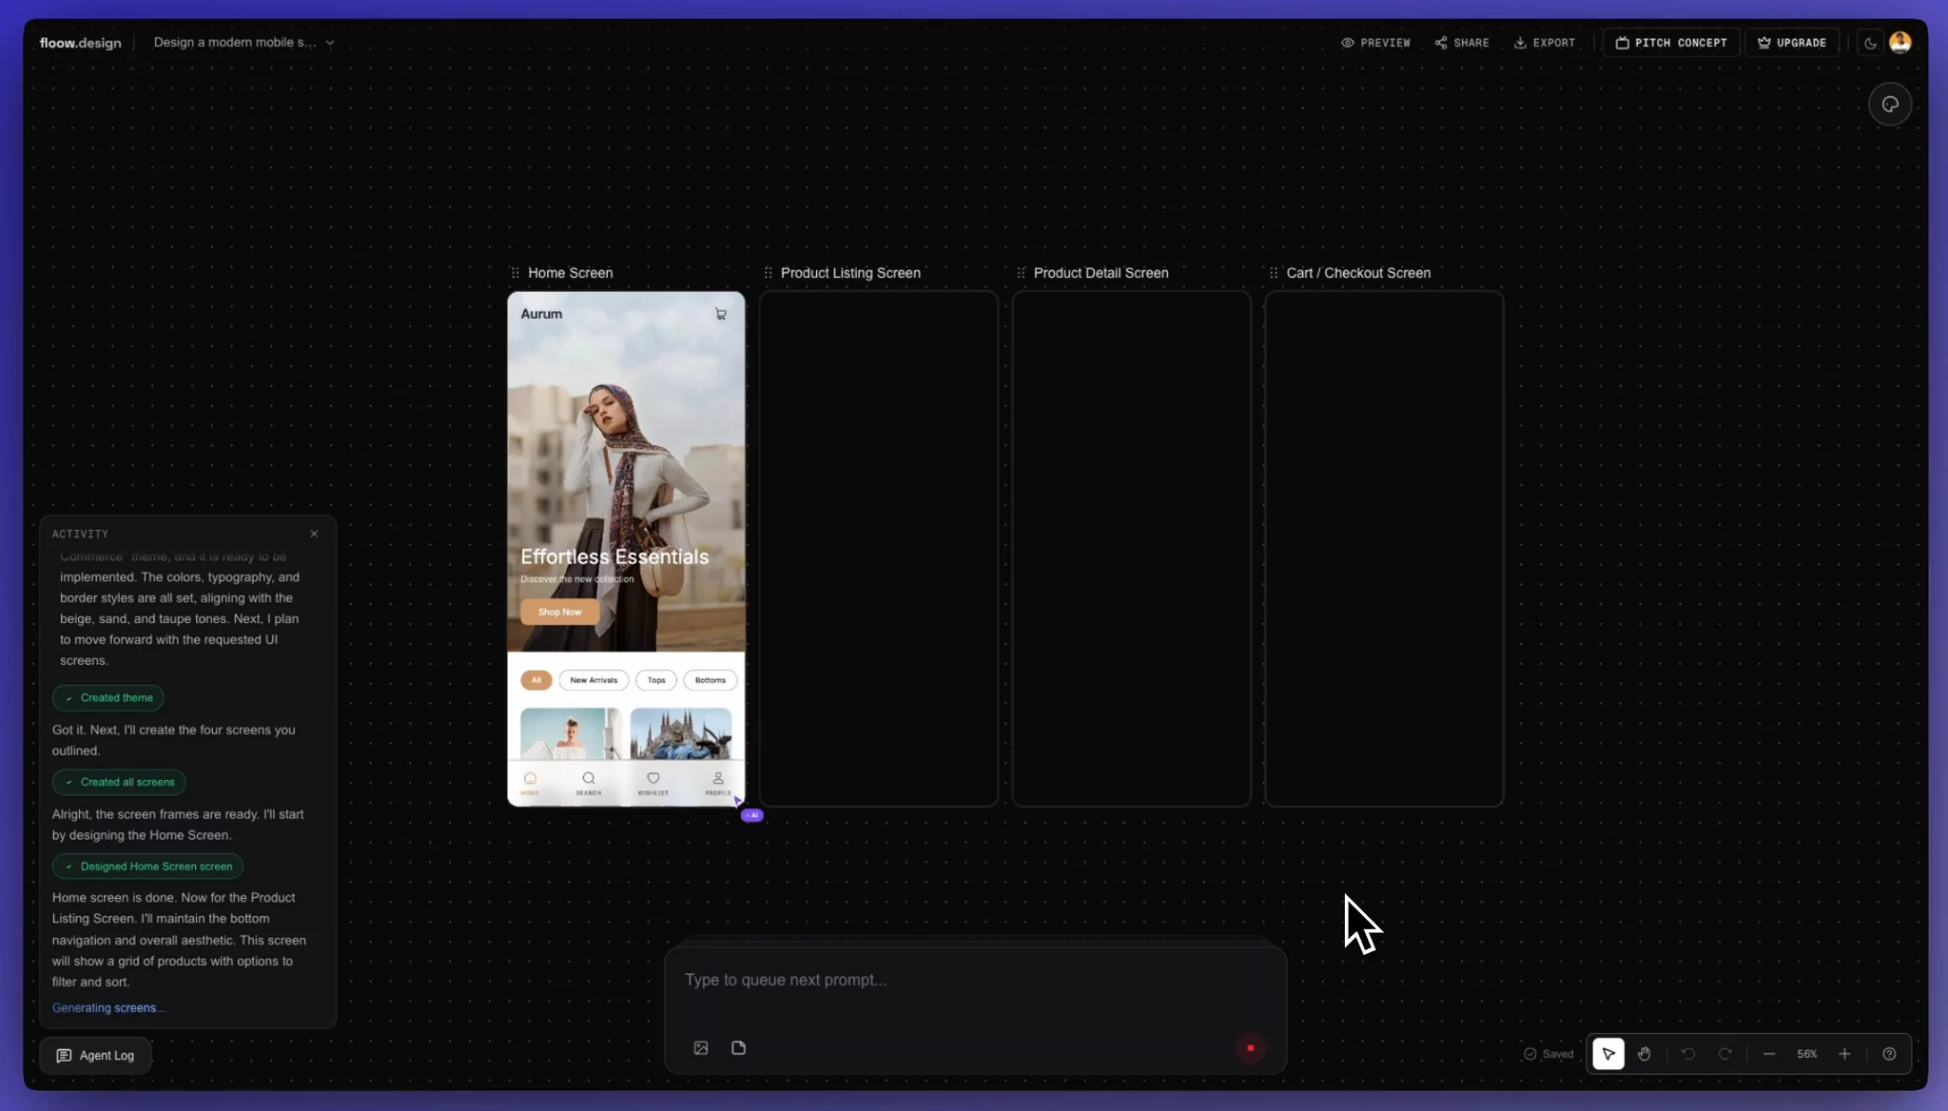The image size is (1948, 1111).
Task: Zoom out with the minus icon
Action: pyautogui.click(x=1769, y=1054)
